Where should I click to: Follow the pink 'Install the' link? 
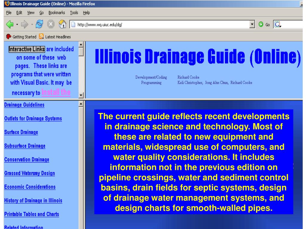(56, 92)
